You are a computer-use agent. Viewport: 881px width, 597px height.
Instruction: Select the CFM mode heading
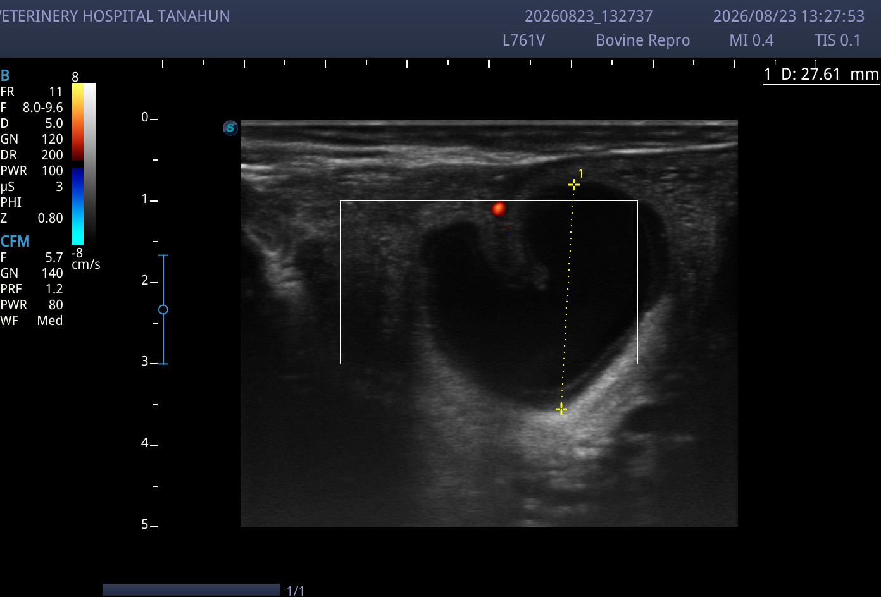tap(15, 241)
